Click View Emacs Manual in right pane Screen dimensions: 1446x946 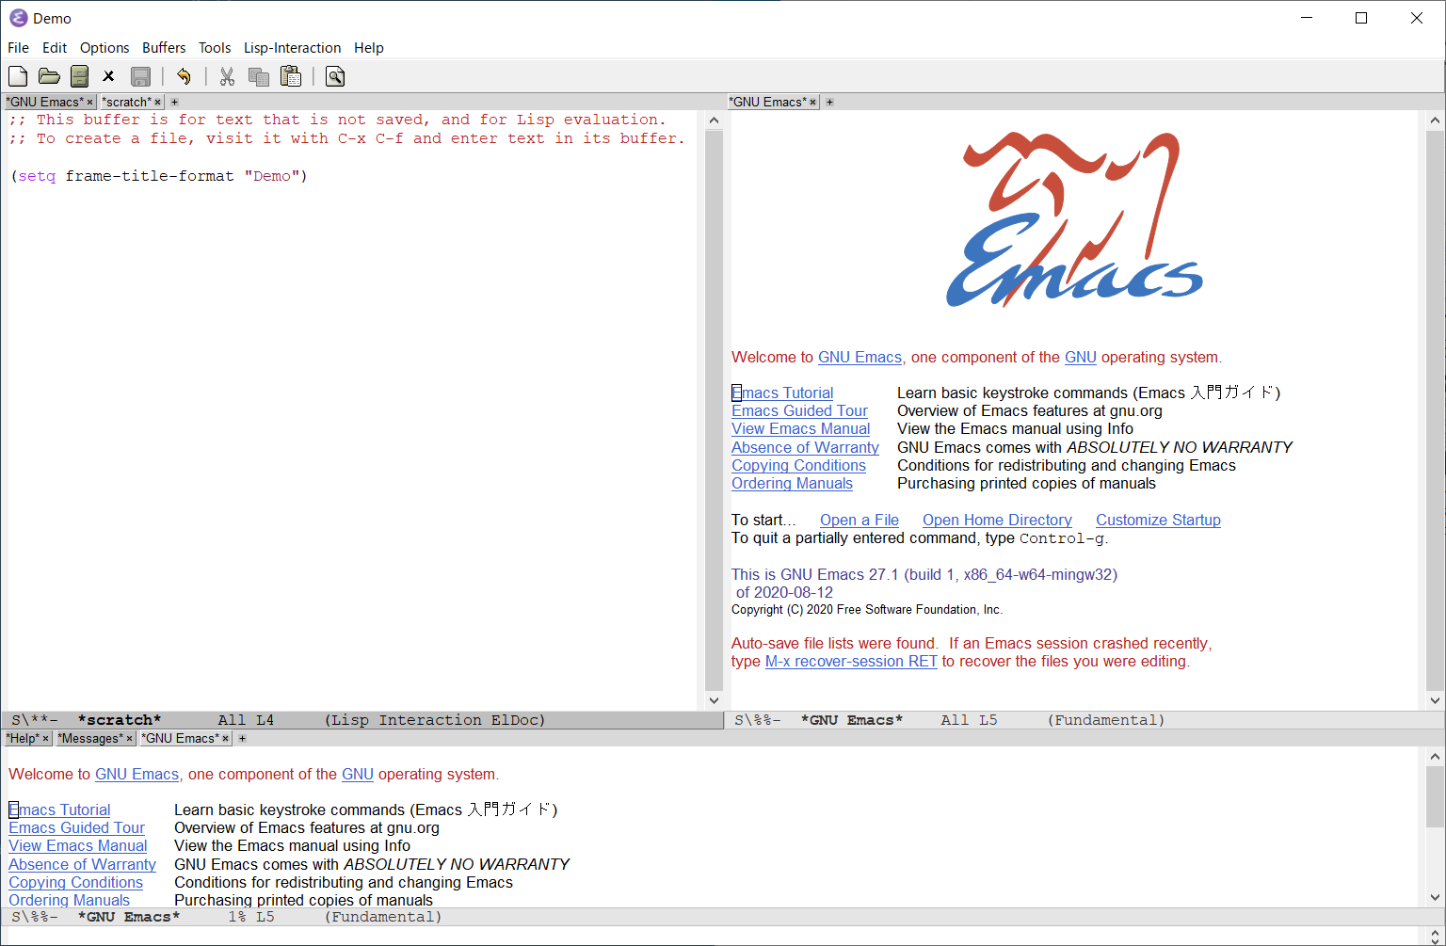pos(800,429)
